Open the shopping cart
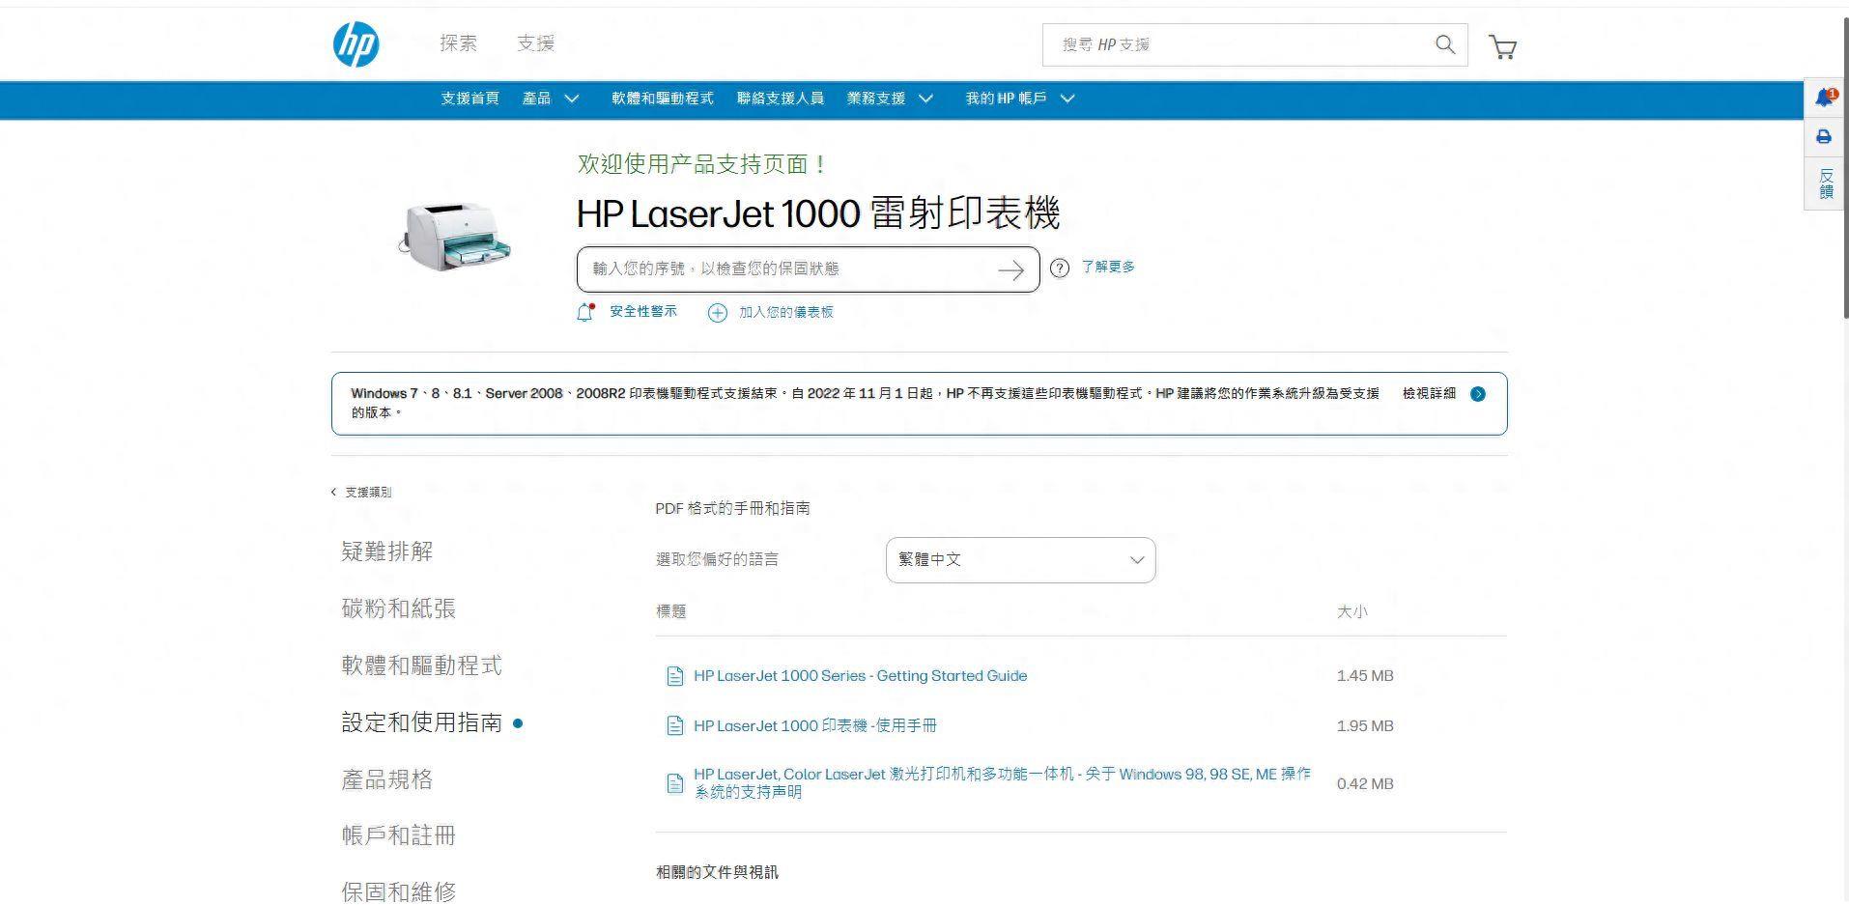 1502,46
